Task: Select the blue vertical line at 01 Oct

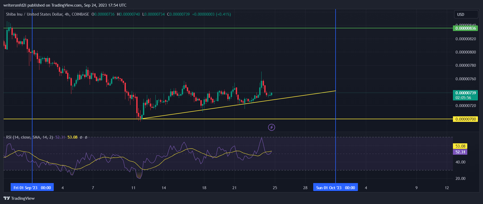Action: [336, 66]
